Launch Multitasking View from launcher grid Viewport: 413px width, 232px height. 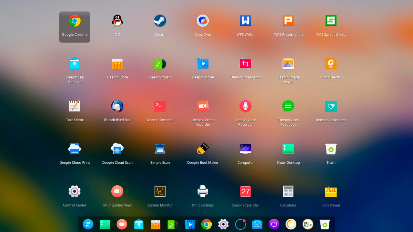click(x=117, y=191)
